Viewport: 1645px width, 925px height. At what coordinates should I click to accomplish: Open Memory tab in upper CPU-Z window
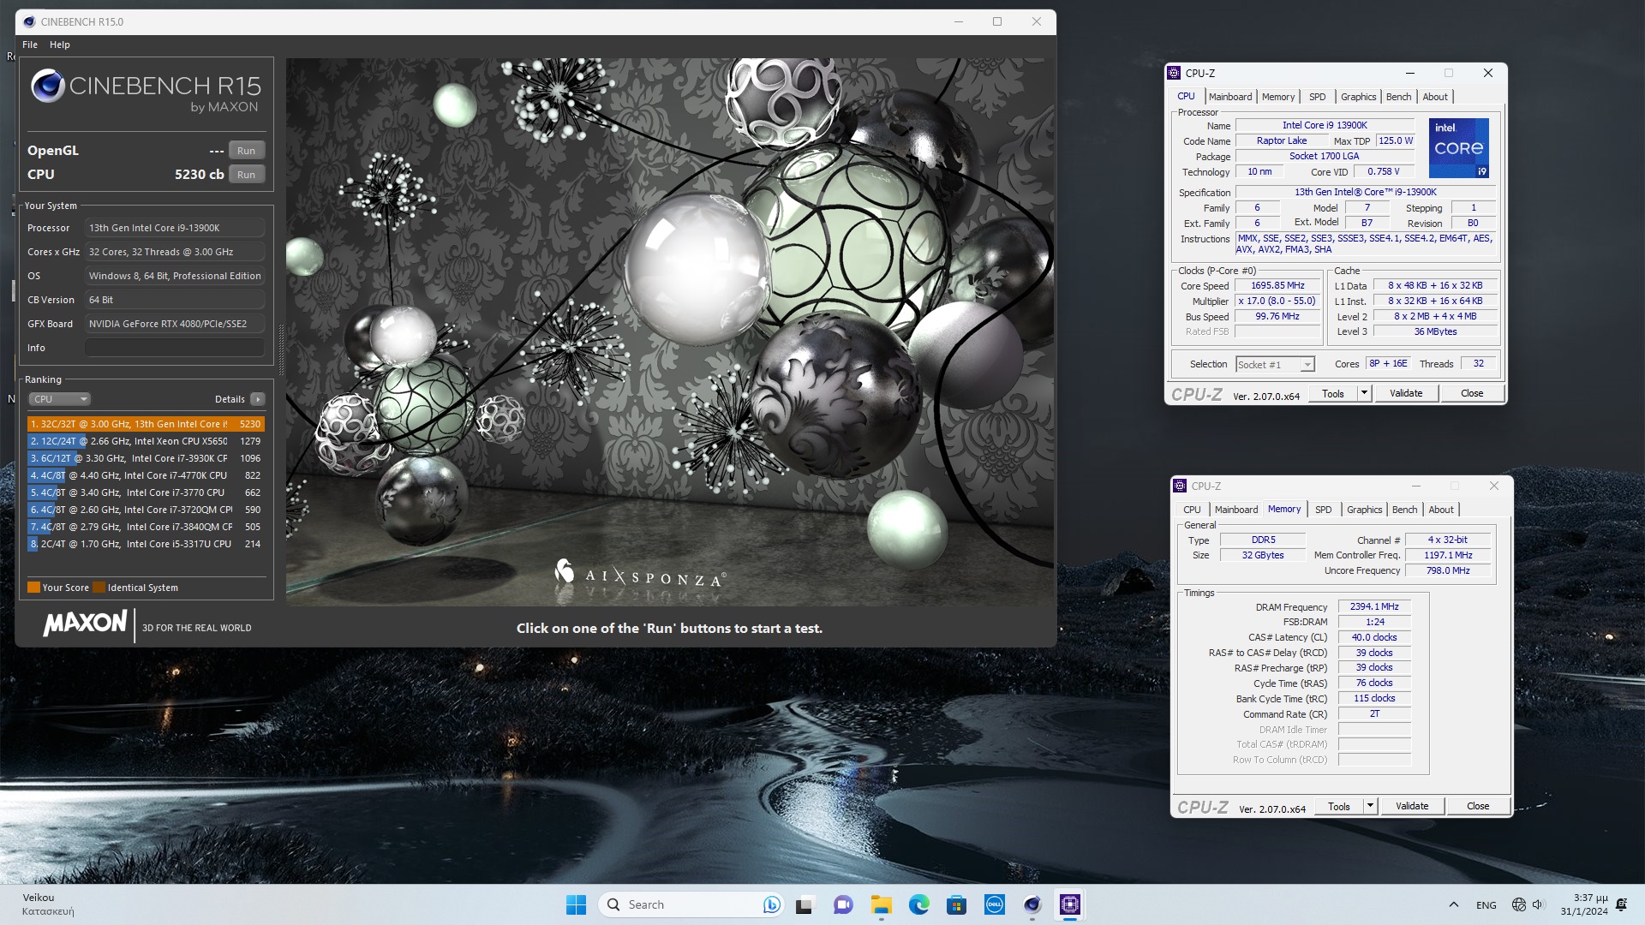(x=1278, y=97)
